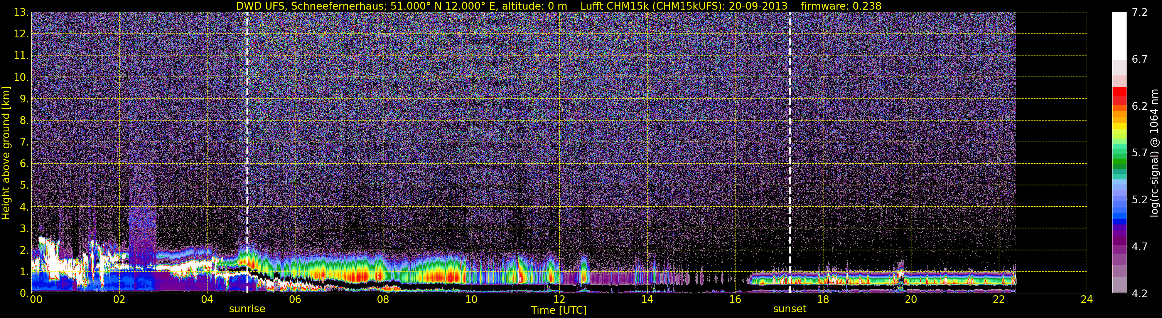
Task: Click the x-axis tick label '06'
Action: click(295, 300)
